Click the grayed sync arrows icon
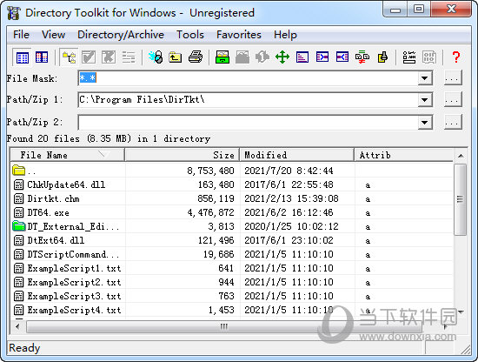 point(262,57)
